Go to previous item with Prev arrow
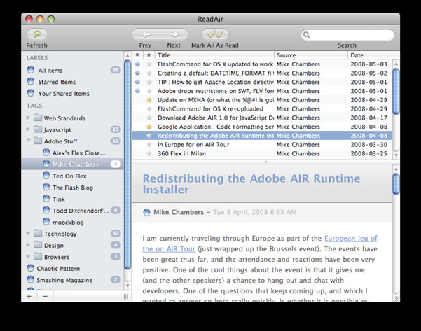This screenshot has height=331, width=421. [x=146, y=34]
